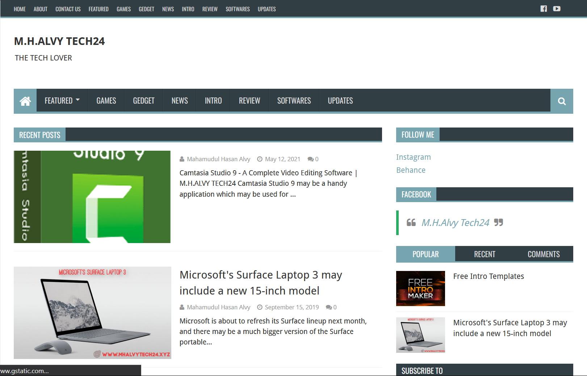This screenshot has height=376, width=587.
Task: Click the M.H.ALVY TECH24 site title
Action: pyautogui.click(x=59, y=41)
